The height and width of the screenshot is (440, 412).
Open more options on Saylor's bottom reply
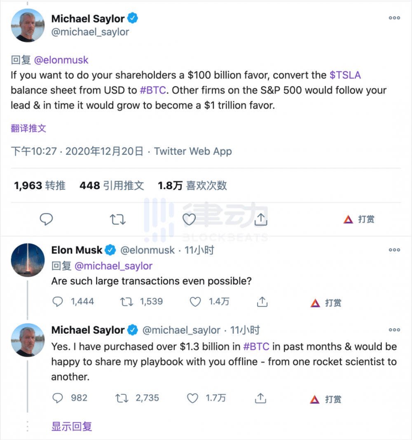pyautogui.click(x=394, y=330)
